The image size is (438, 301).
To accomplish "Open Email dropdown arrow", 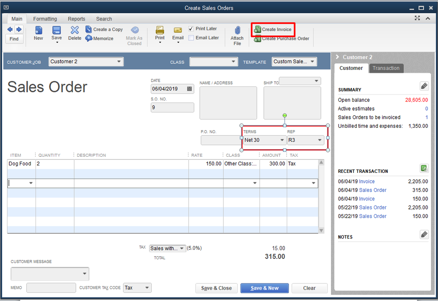I will (x=178, y=43).
